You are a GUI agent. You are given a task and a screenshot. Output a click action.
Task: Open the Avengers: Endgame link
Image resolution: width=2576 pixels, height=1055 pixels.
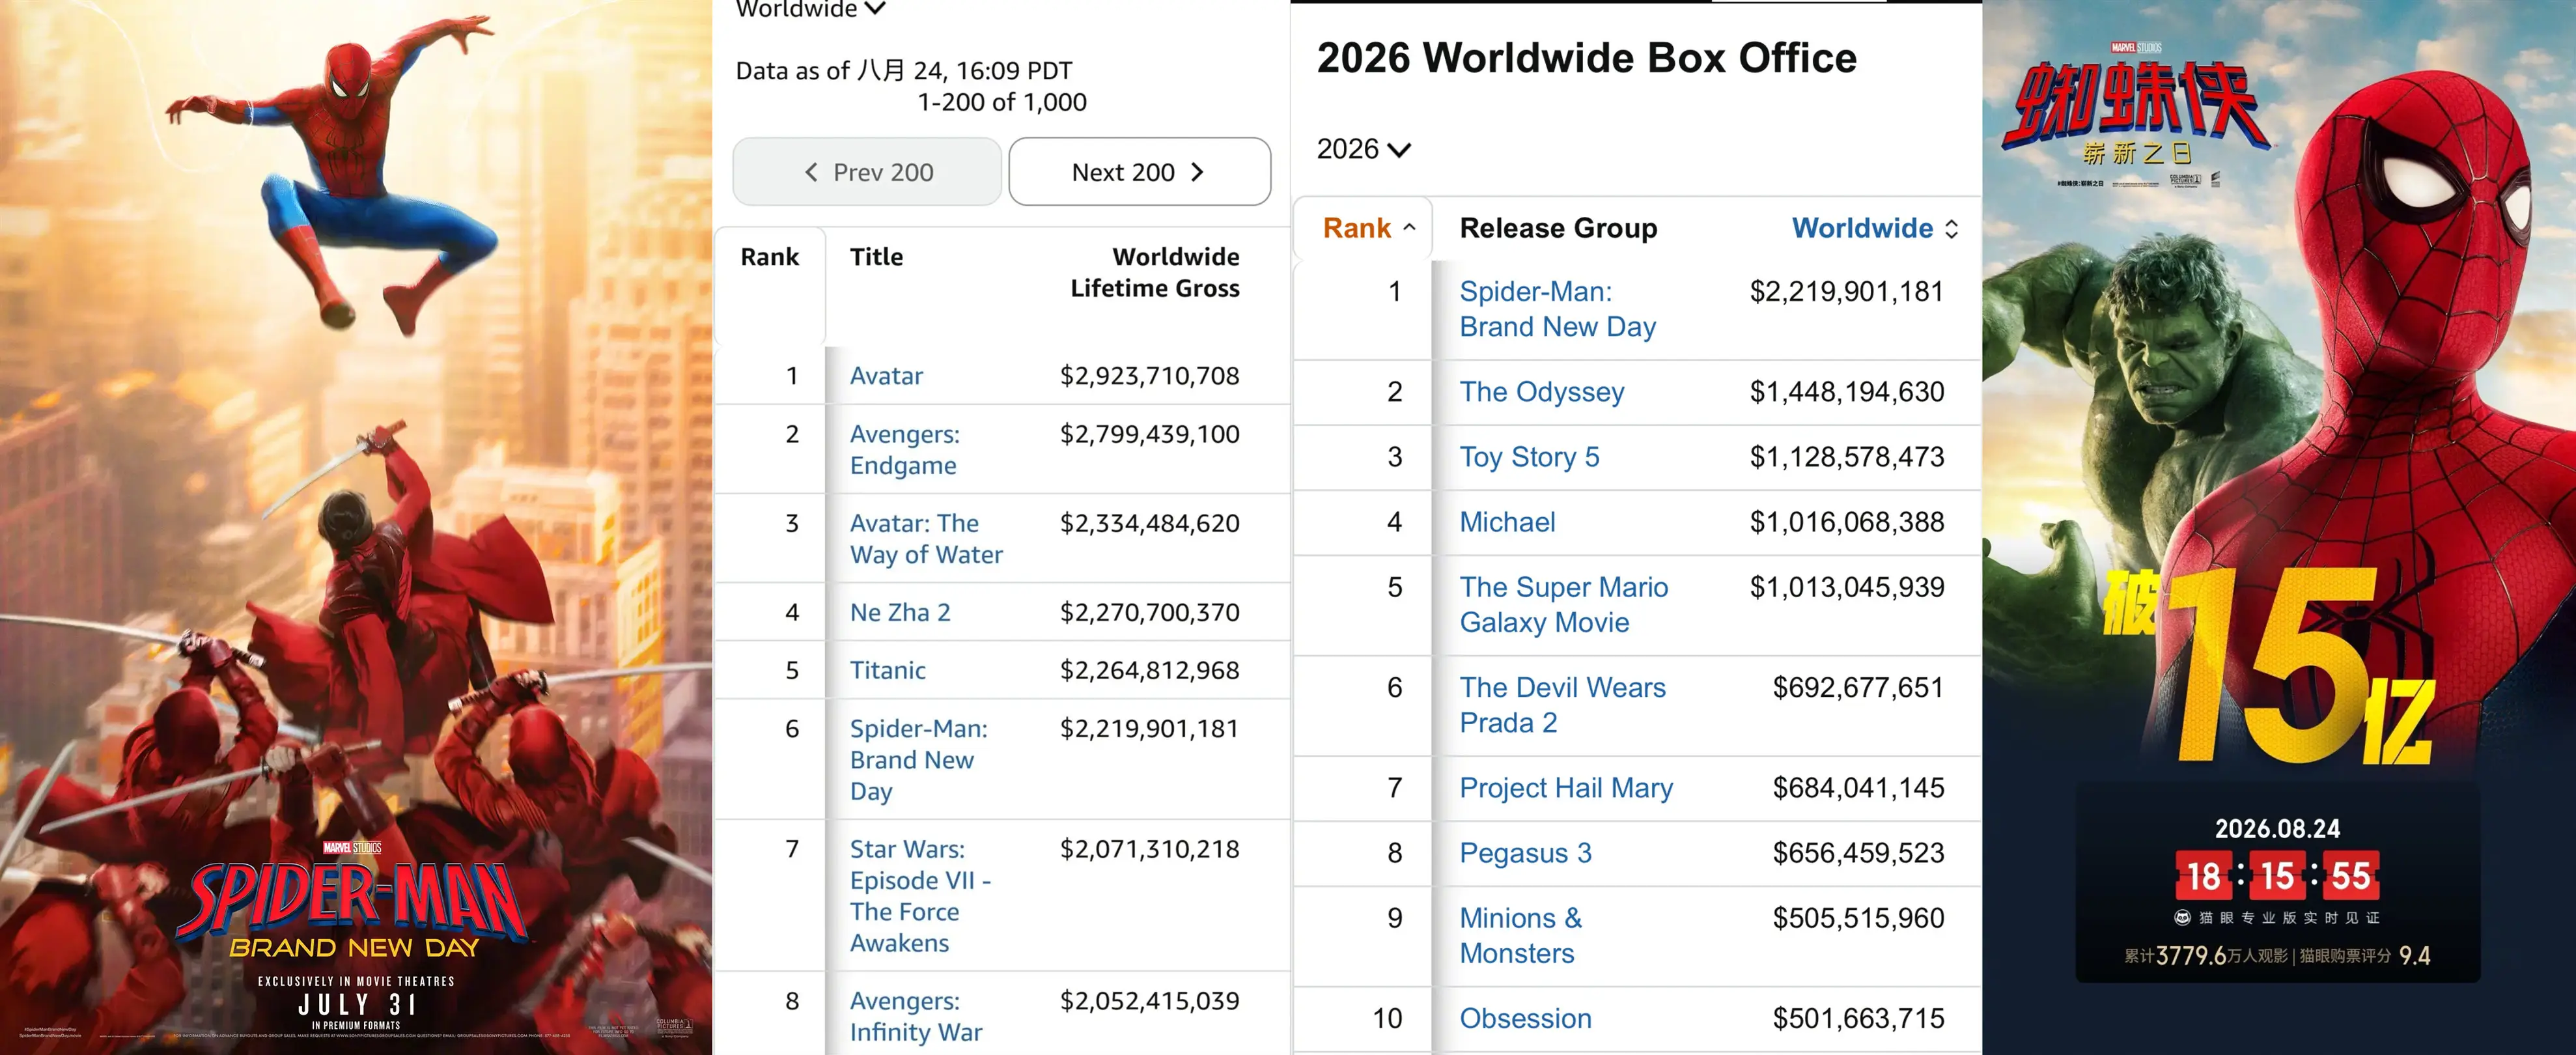click(904, 450)
